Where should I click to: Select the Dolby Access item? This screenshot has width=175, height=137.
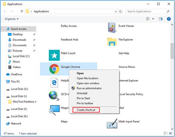click(69, 26)
